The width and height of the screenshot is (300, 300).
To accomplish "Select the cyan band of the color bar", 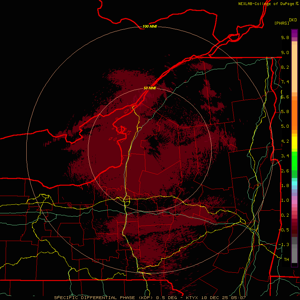I will coord(294,183).
